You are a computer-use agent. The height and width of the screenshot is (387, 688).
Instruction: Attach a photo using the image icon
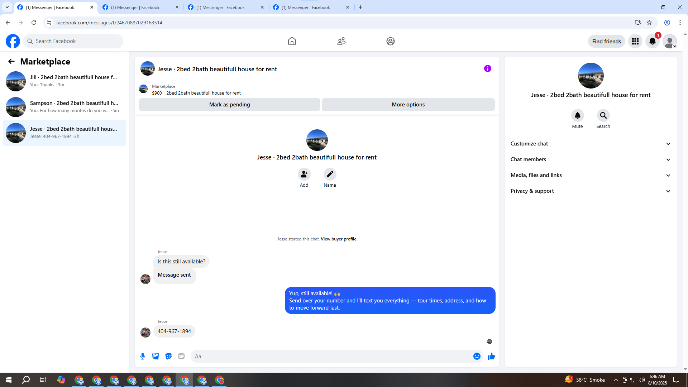tap(156, 356)
